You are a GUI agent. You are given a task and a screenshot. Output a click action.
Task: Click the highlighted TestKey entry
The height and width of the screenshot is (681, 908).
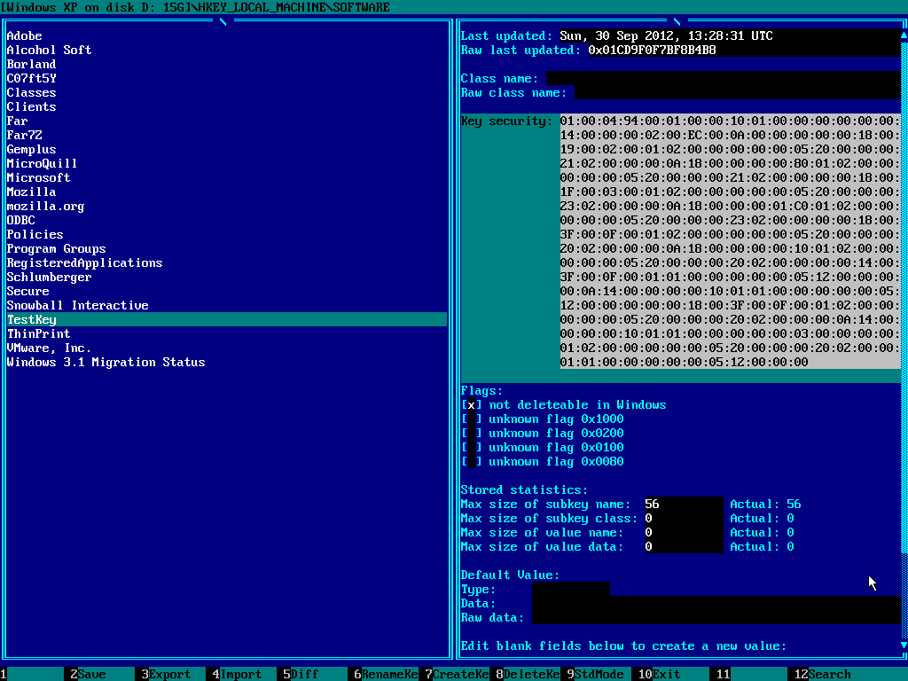[32, 320]
